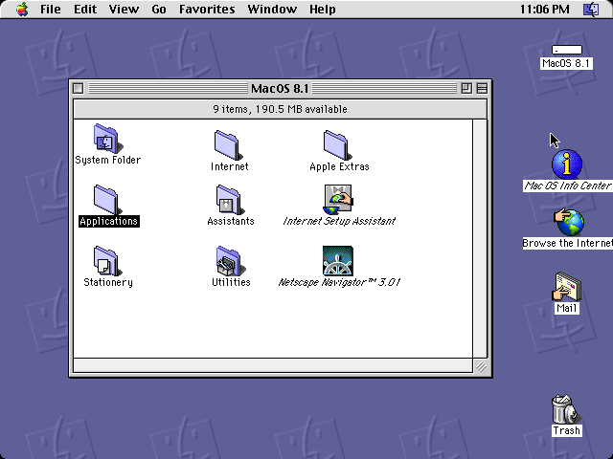Select the Applications folder icon
The width and height of the screenshot is (613, 459).
click(x=107, y=200)
